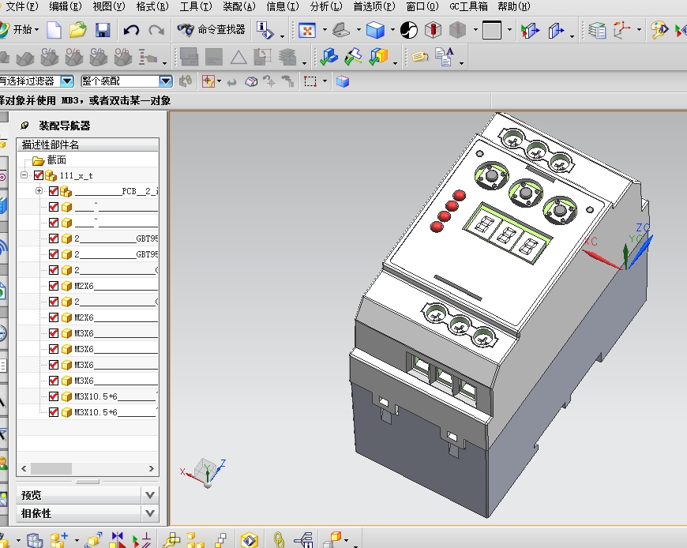The width and height of the screenshot is (687, 548).
Task: Toggle checkbox of last M3X10.5+6 component
Action: tap(54, 412)
